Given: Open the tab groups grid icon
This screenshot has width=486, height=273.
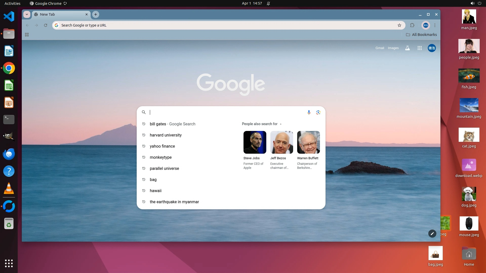Looking at the screenshot, I should 27,35.
